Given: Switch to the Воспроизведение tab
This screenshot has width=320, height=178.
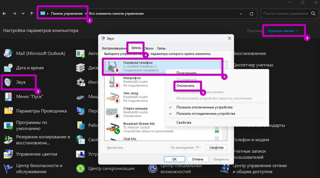Looking at the screenshot, I should click(114, 48).
